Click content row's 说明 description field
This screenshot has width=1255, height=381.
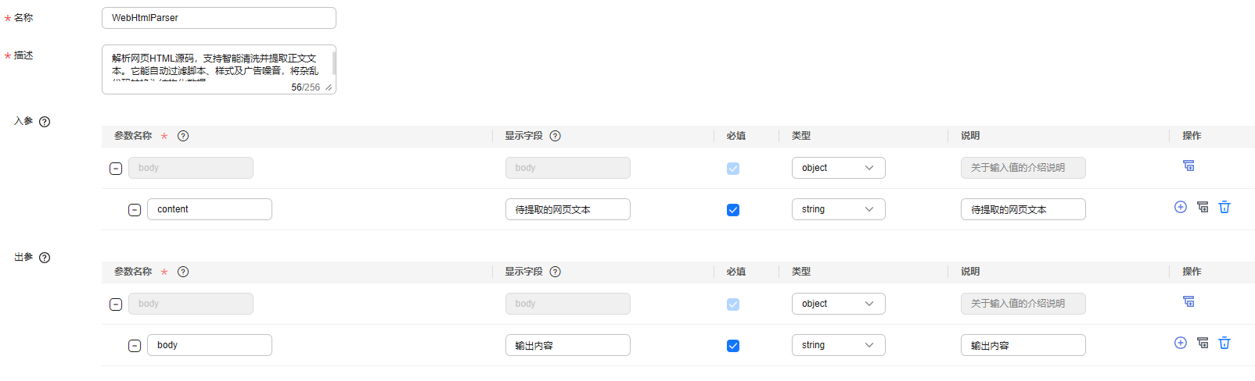[1023, 209]
